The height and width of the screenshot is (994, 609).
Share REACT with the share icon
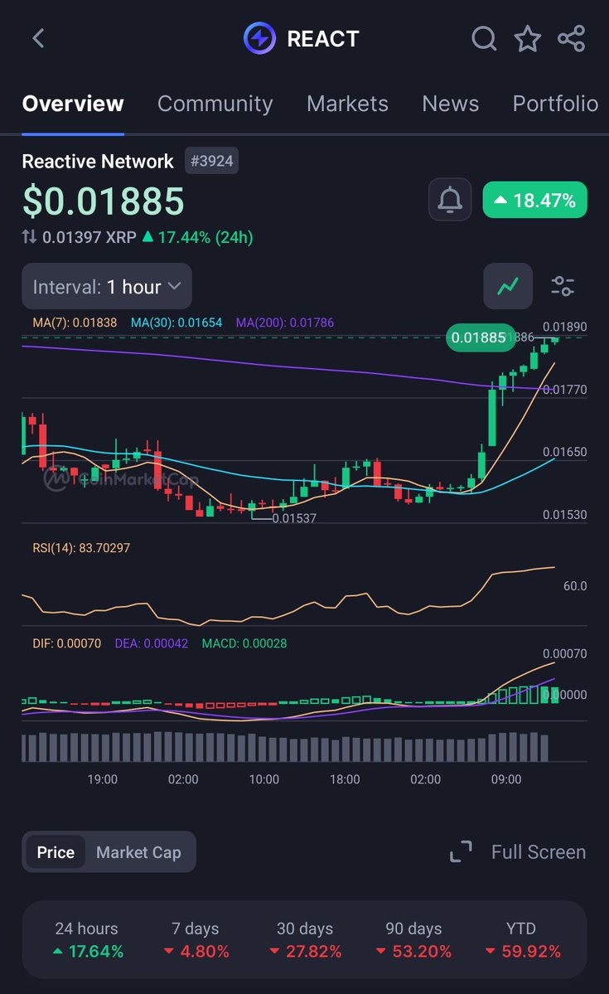(572, 39)
